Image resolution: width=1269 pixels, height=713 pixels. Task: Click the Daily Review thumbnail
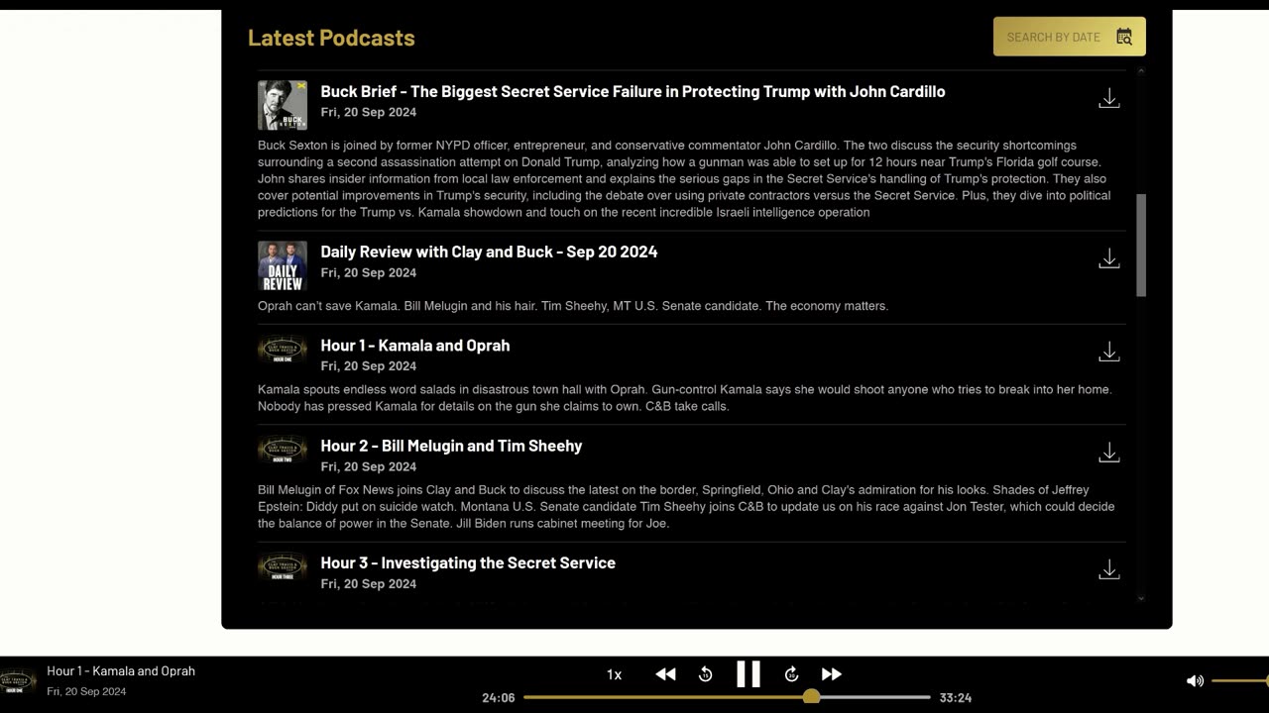click(283, 265)
